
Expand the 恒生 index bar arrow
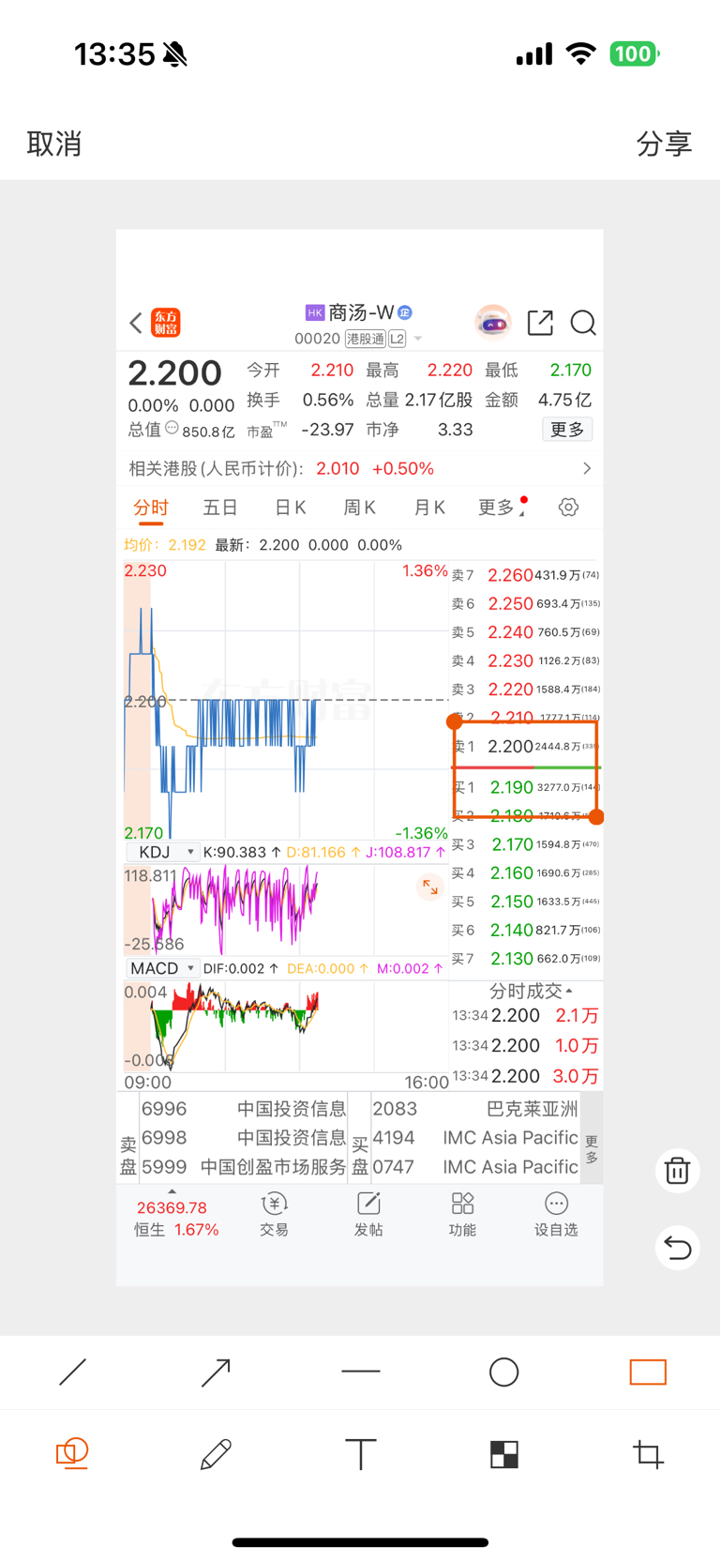coord(172,1191)
